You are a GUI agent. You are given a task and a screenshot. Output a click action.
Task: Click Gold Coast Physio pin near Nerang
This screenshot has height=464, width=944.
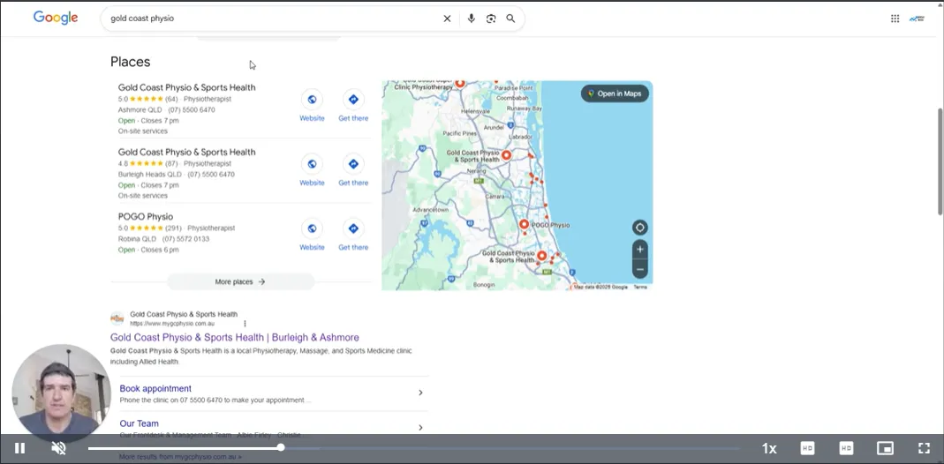(x=506, y=155)
